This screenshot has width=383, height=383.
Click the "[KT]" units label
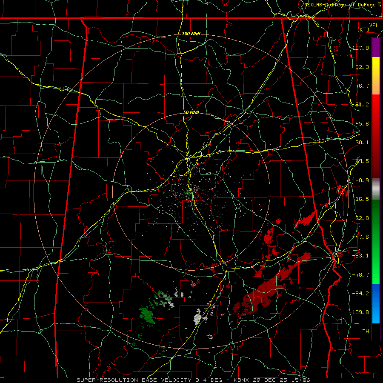coord(363,29)
